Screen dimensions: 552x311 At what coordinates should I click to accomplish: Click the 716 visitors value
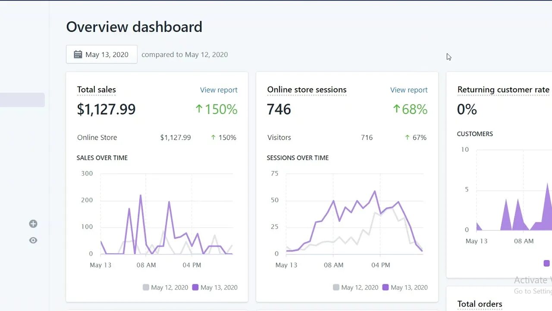click(367, 137)
